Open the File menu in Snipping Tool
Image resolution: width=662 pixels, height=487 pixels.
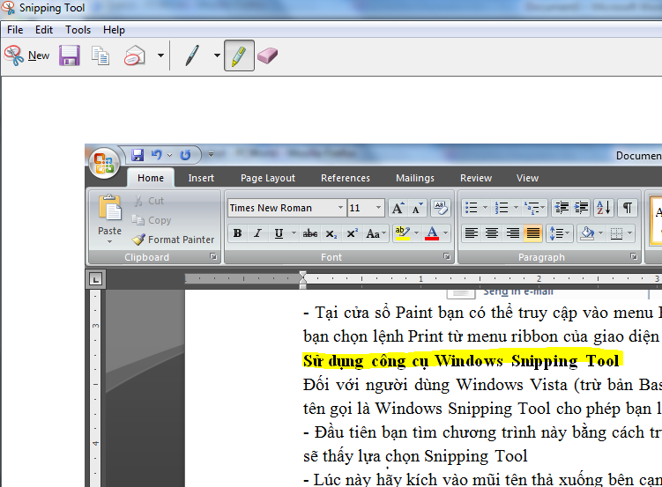15,30
